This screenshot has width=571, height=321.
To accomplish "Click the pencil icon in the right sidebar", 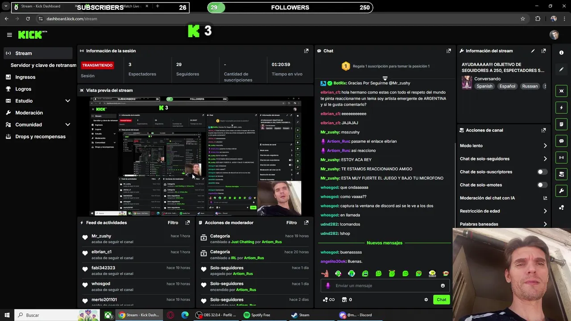I will (x=561, y=69).
